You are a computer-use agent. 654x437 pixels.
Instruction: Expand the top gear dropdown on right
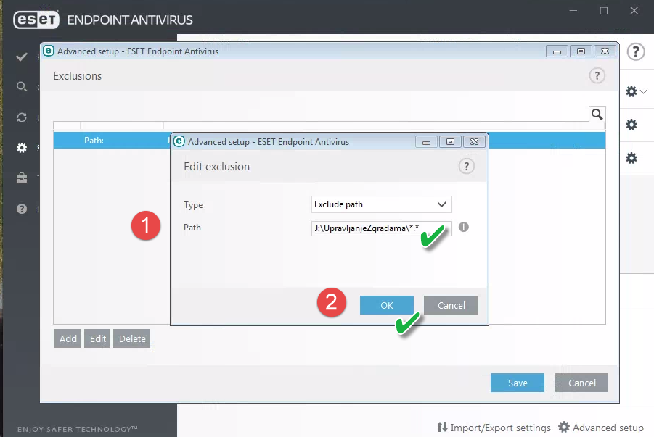click(636, 91)
